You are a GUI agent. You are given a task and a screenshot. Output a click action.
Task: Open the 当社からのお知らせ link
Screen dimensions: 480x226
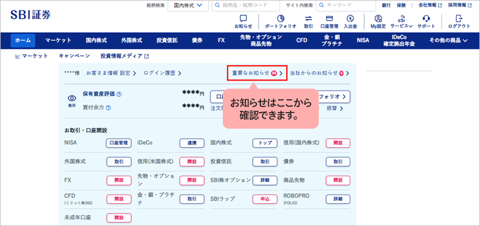[x=319, y=73]
